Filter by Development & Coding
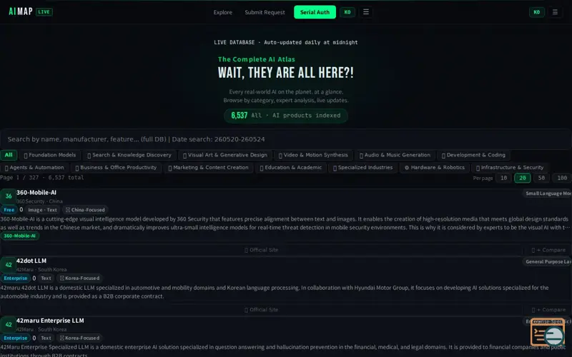The height and width of the screenshot is (357, 572). point(473,155)
